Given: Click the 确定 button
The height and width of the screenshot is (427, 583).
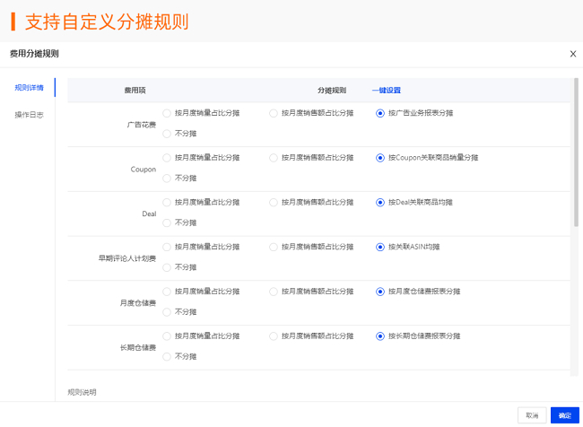Looking at the screenshot, I should click(564, 415).
